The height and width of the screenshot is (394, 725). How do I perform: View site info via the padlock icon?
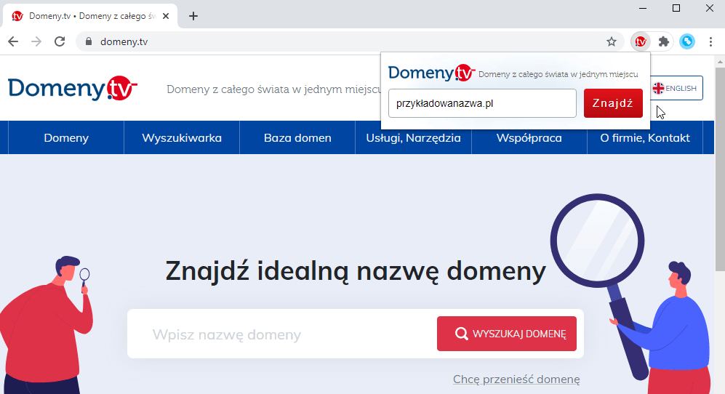pyautogui.click(x=89, y=41)
